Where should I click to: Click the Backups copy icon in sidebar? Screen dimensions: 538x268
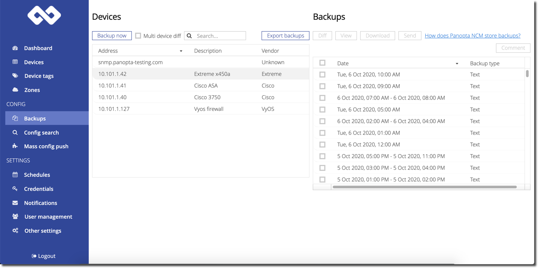point(15,118)
